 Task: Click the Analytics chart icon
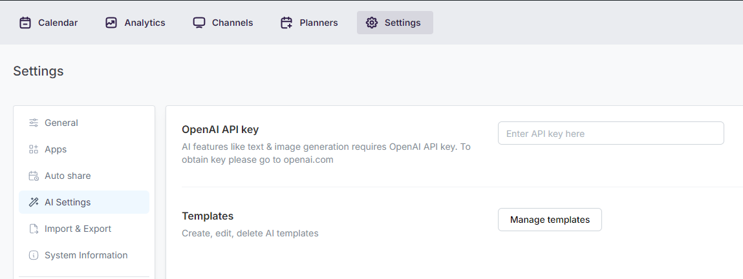(x=111, y=23)
